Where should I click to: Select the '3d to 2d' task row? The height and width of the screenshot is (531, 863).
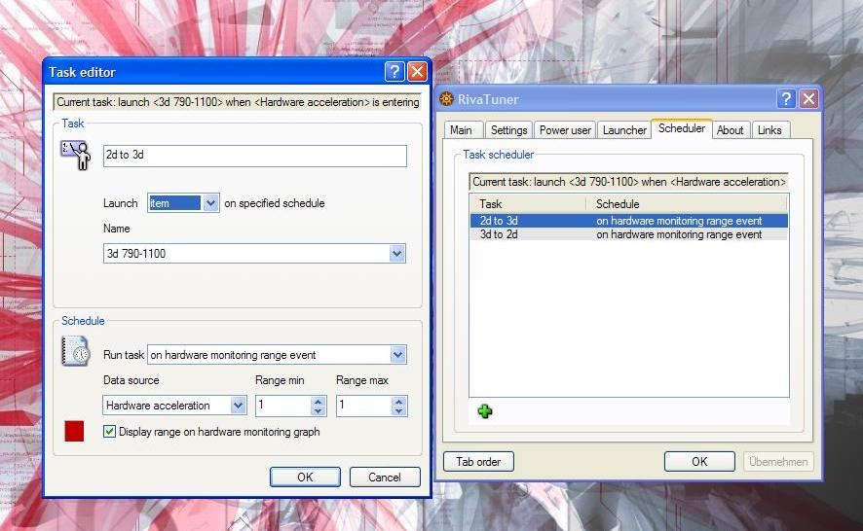tap(629, 234)
